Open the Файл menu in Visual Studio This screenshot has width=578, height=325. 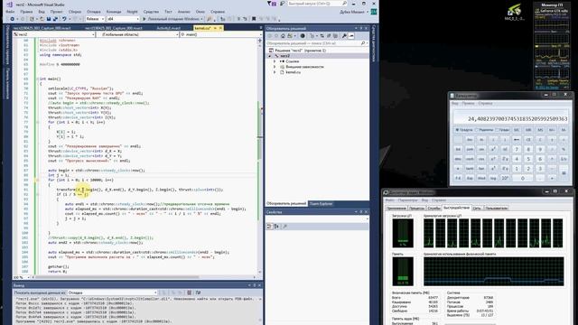pyautogui.click(x=10, y=12)
